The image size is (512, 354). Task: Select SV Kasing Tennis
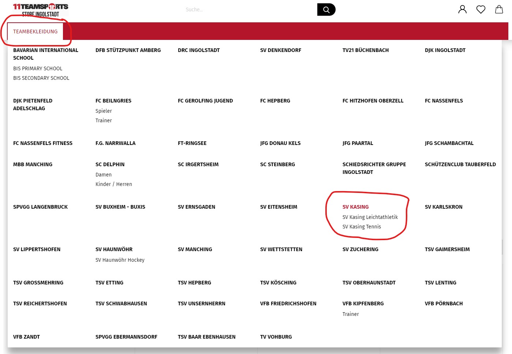tap(362, 227)
